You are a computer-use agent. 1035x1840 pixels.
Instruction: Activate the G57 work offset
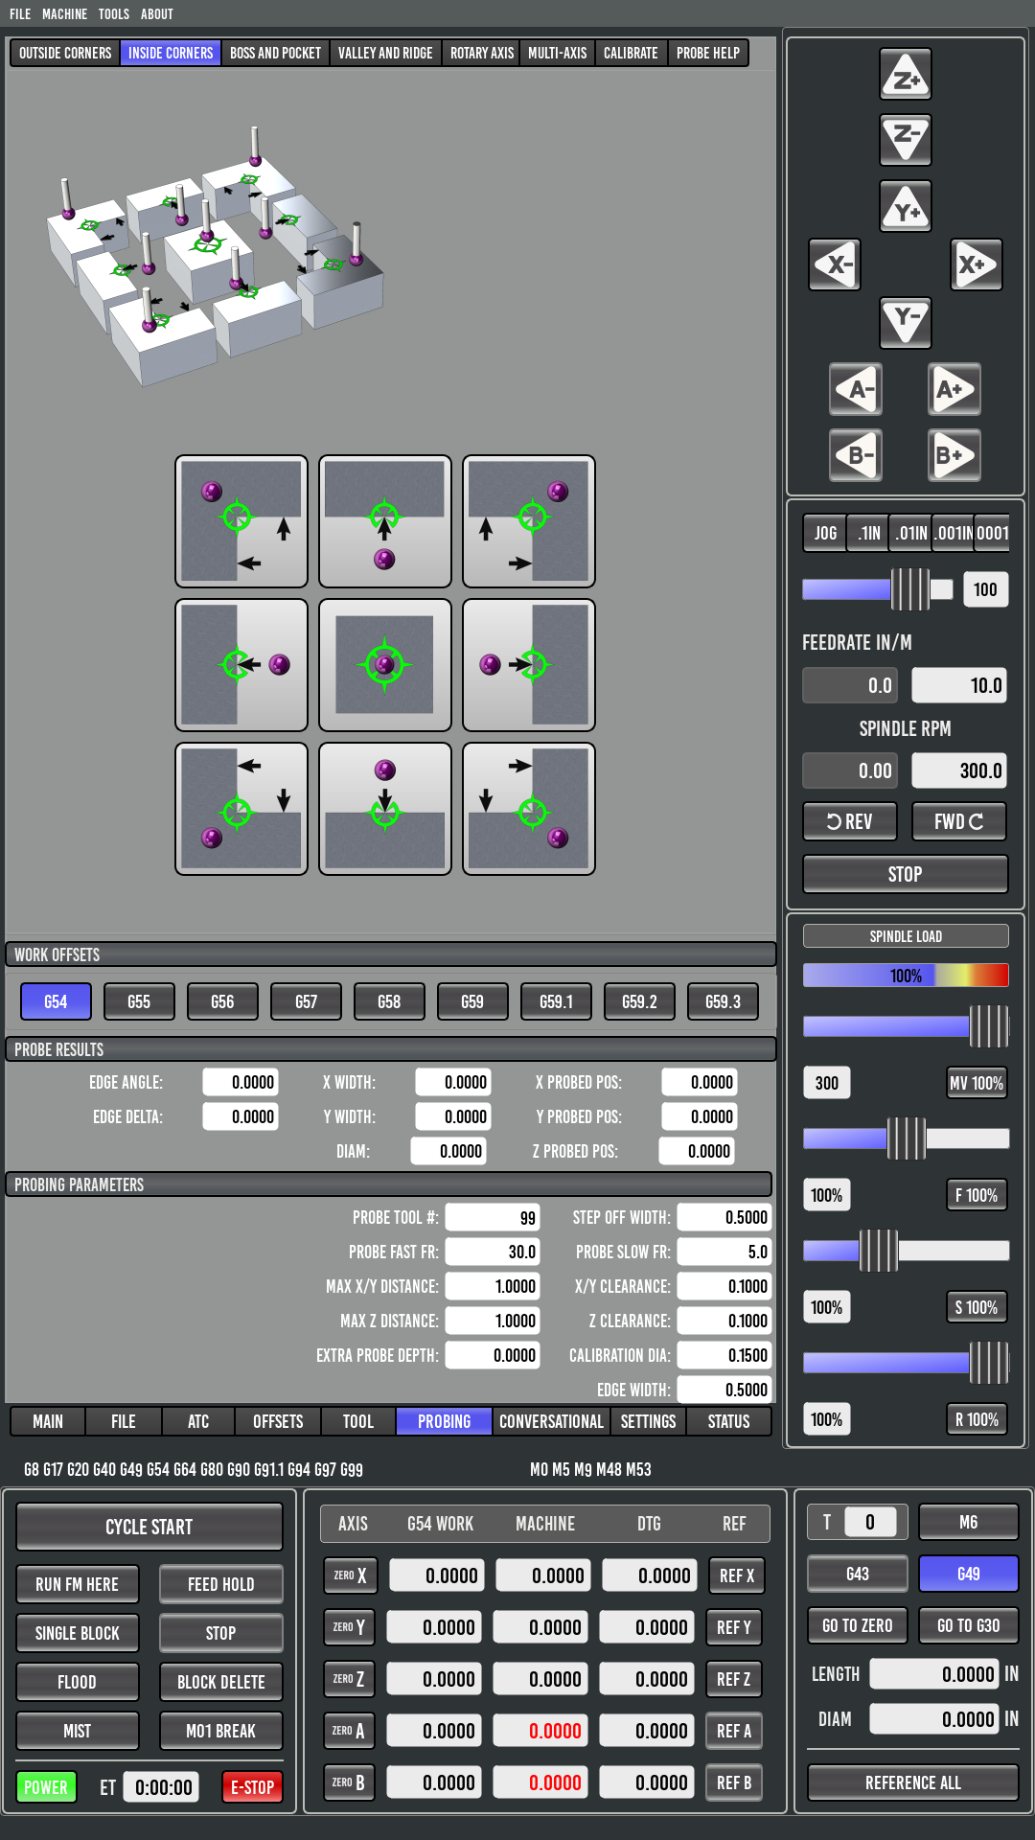[x=306, y=1001]
